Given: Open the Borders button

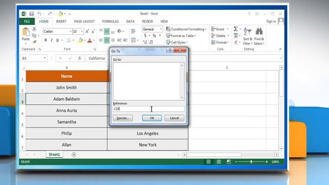Looking at the screenshot, I should (69, 40).
